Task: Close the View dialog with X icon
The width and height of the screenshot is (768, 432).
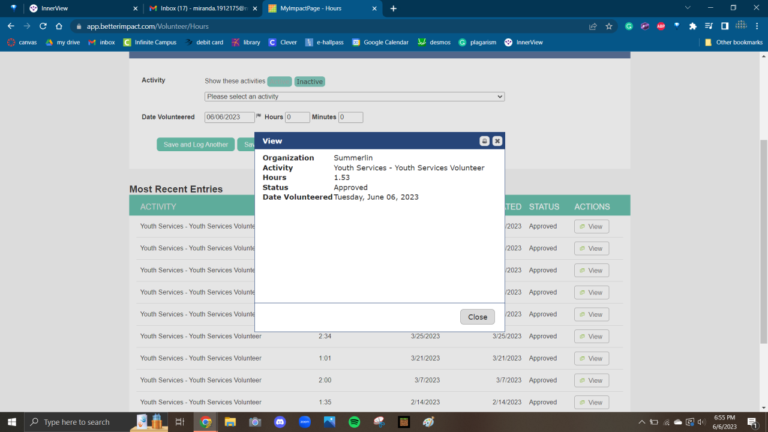Action: 497,141
